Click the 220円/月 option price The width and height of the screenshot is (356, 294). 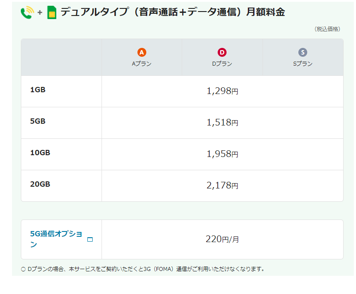pos(222,239)
